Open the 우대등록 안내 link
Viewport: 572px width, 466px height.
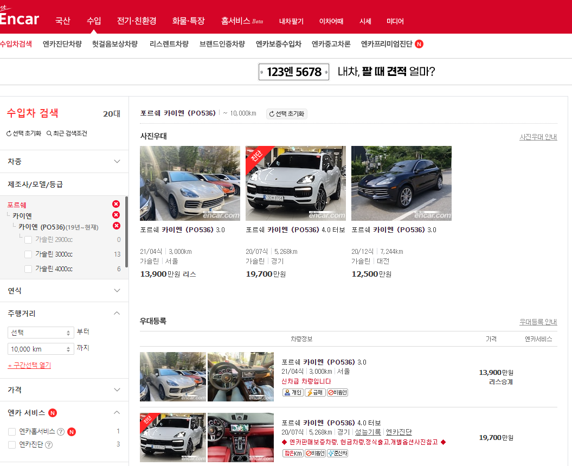(x=538, y=322)
